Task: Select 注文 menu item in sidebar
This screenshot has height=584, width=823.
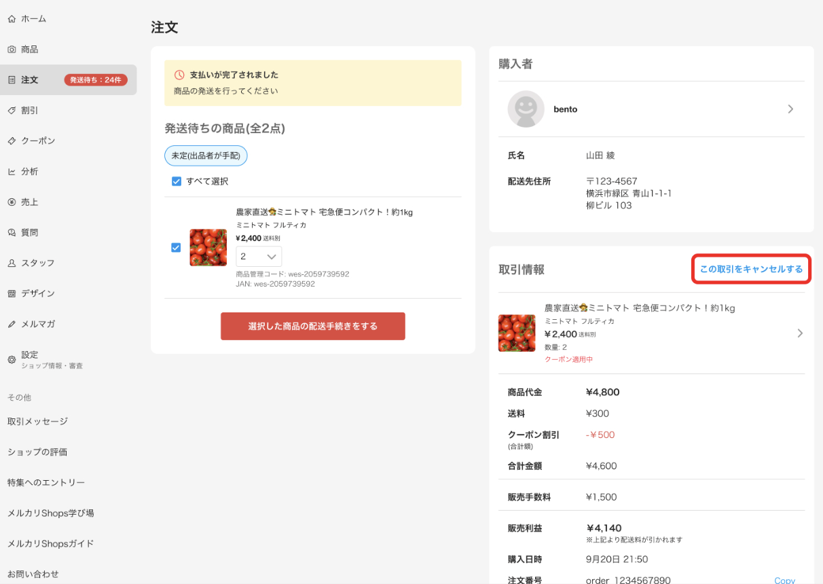Action: pos(68,80)
